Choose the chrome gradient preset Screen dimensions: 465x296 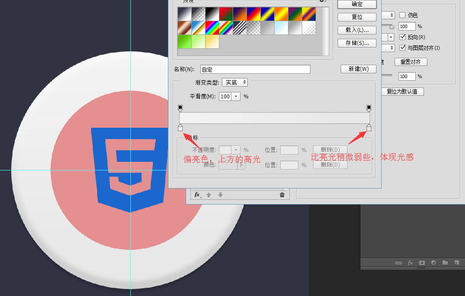pos(199,28)
